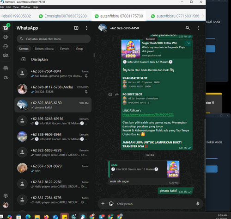Open the chat with +62 878-0117-5738 (Anda)
The height and width of the screenshot is (219, 231).
click(x=53, y=89)
